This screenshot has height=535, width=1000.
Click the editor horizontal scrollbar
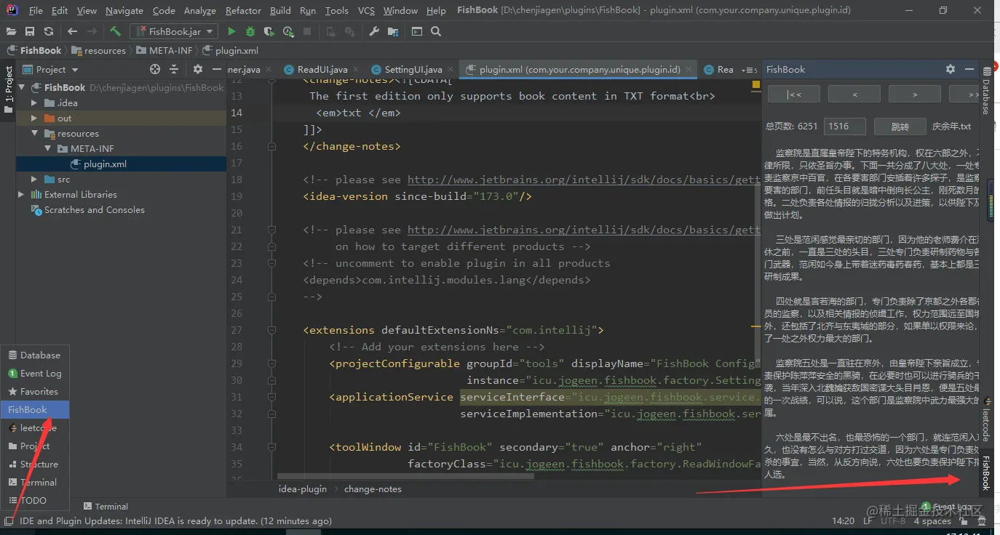(x=406, y=476)
